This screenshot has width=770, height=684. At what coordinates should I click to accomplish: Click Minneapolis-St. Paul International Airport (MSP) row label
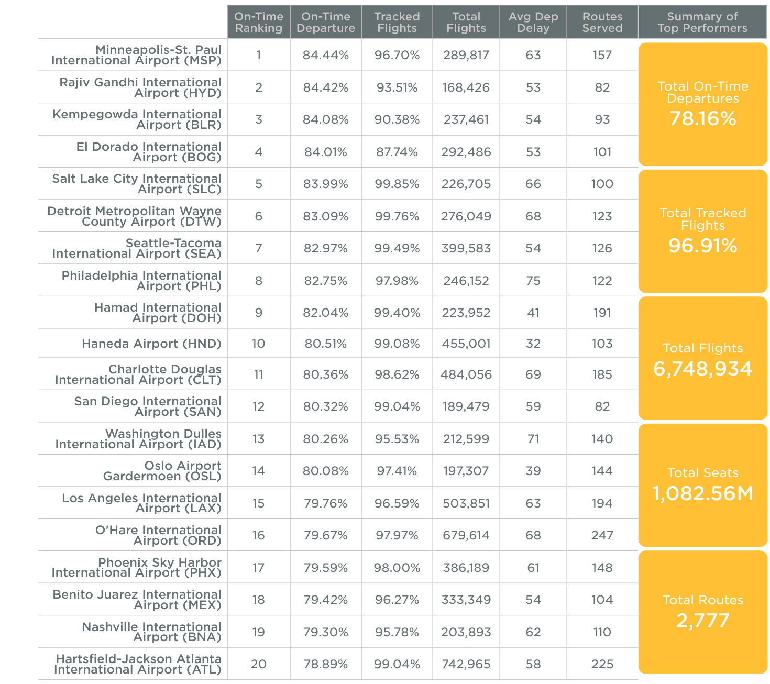pyautogui.click(x=136, y=55)
